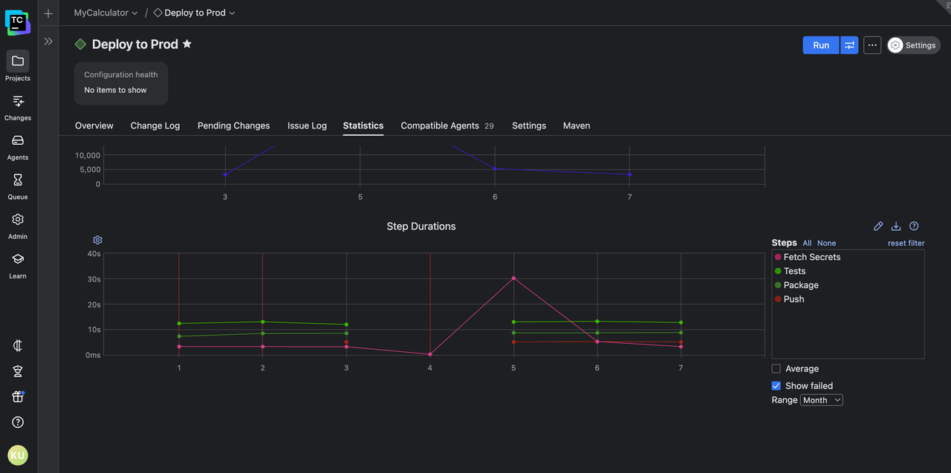Enable the Average checkbox
951x473 pixels.
[776, 369]
